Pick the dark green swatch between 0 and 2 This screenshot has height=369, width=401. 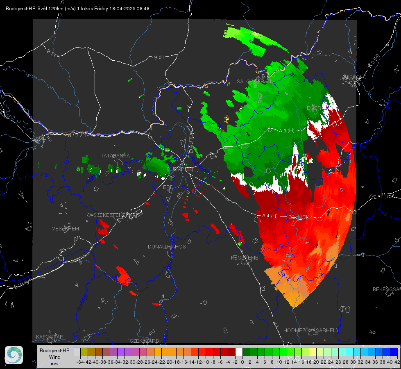tap(246, 352)
